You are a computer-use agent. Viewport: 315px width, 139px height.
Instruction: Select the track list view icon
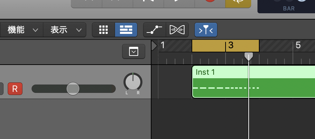point(126,30)
